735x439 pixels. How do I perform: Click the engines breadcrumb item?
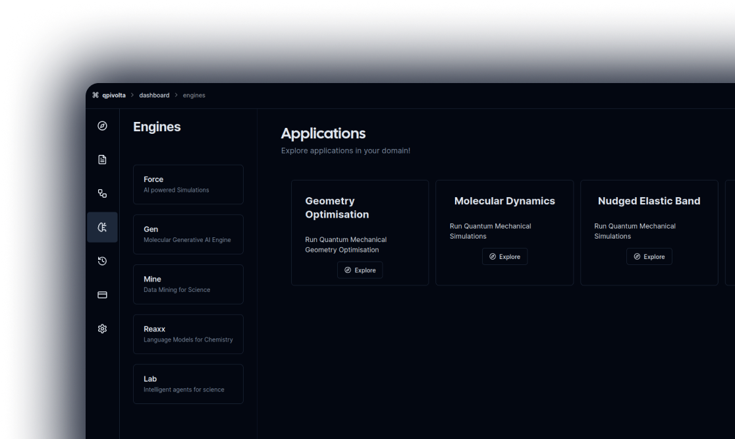(x=194, y=95)
